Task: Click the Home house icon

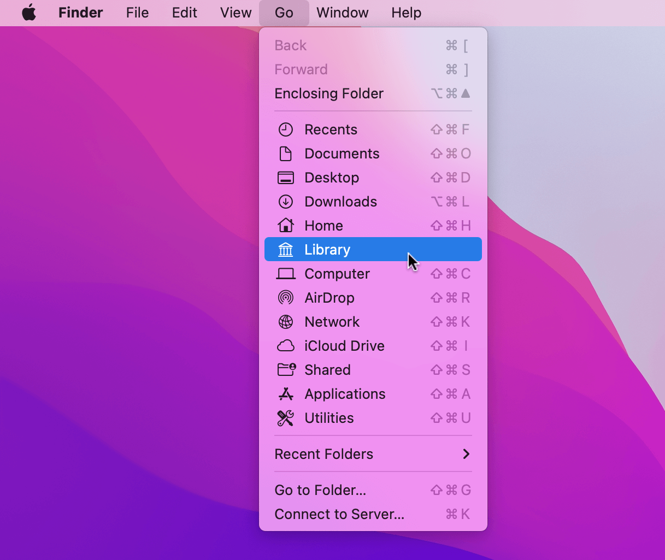Action: (286, 225)
